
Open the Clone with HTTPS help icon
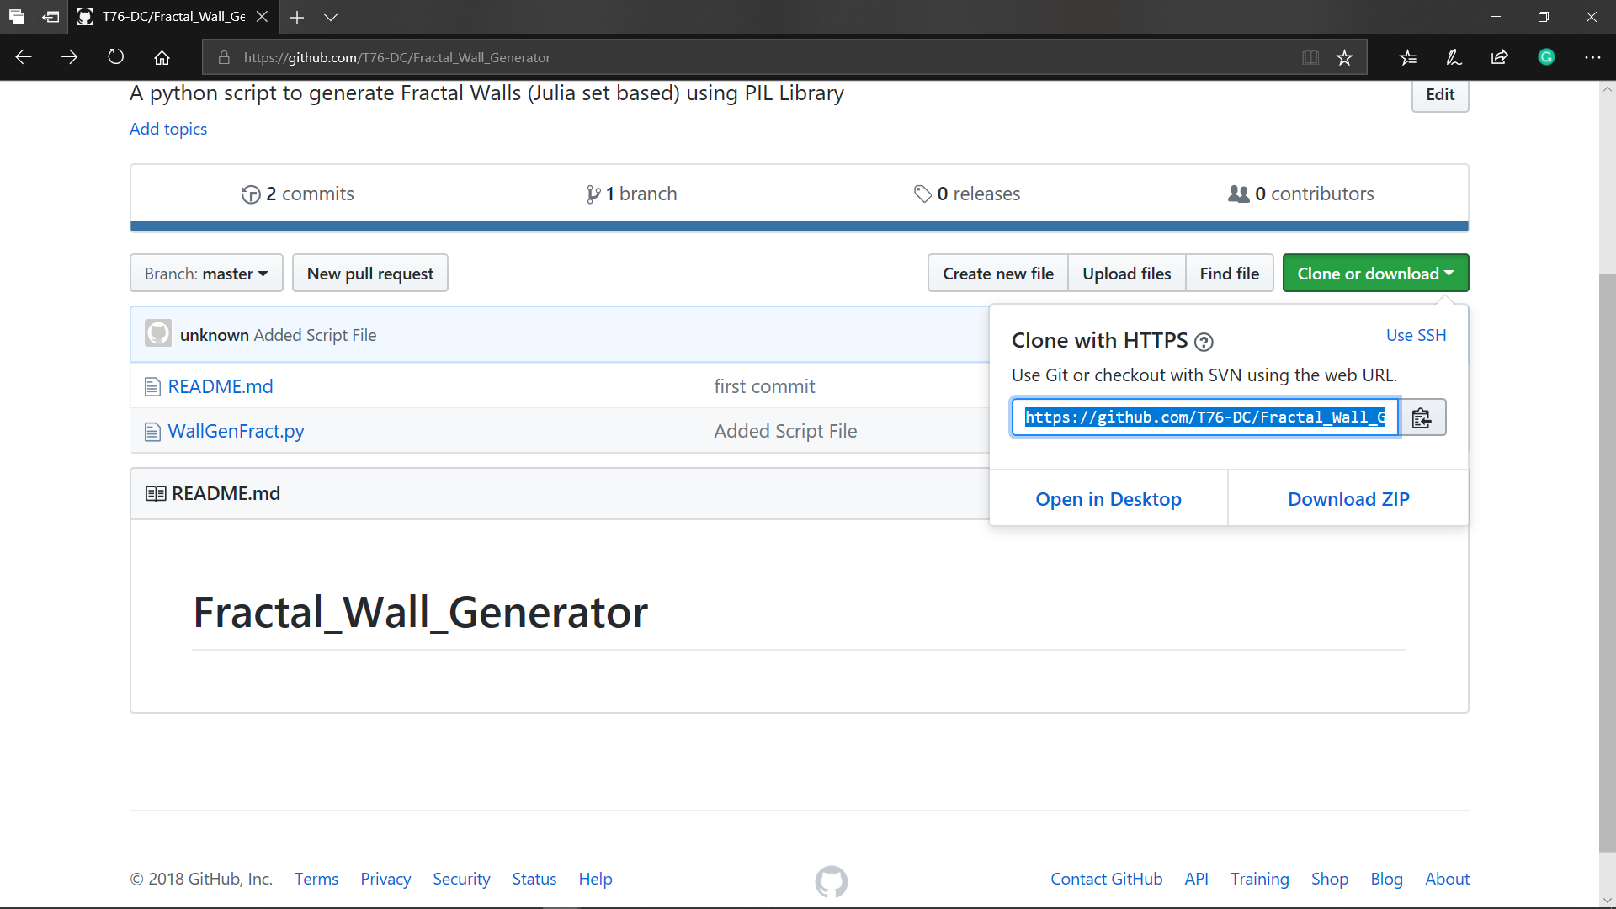(1204, 342)
